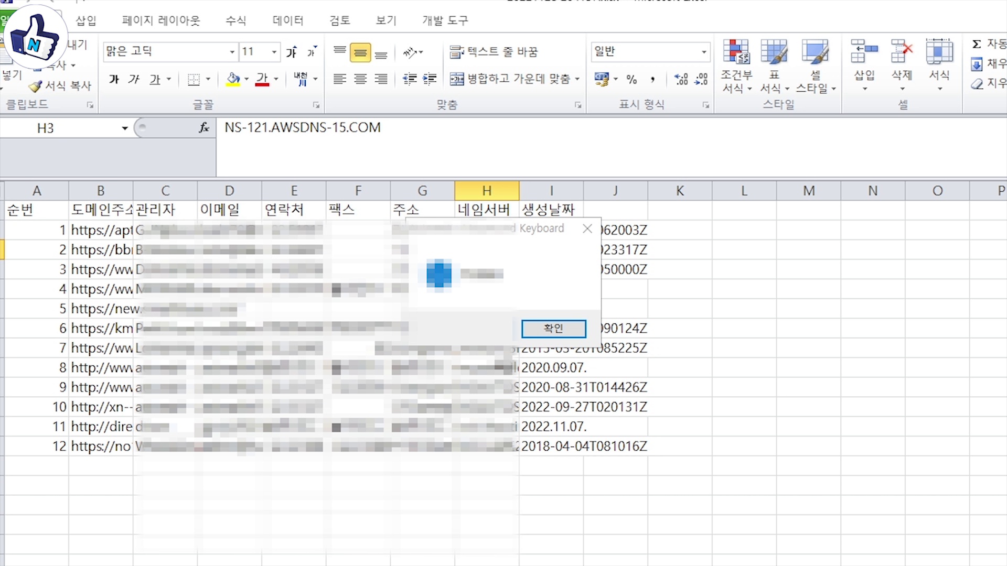
Task: Open the 수식 ribbon tab
Action: 235,20
